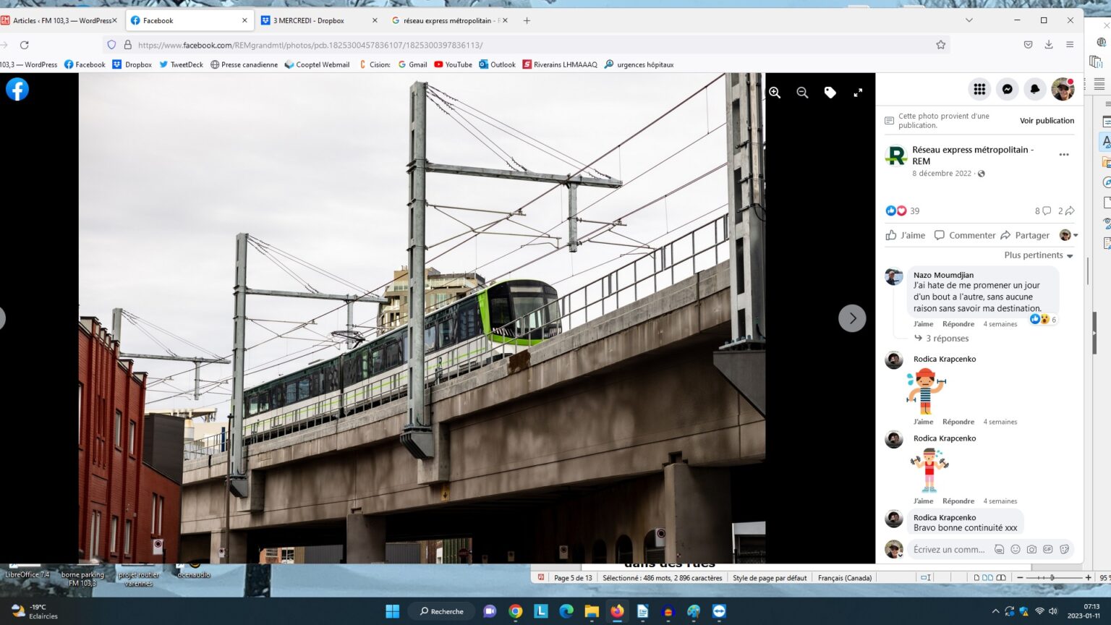The height and width of the screenshot is (625, 1111).
Task: Open the Facebook apps grid menu
Action: click(x=979, y=89)
